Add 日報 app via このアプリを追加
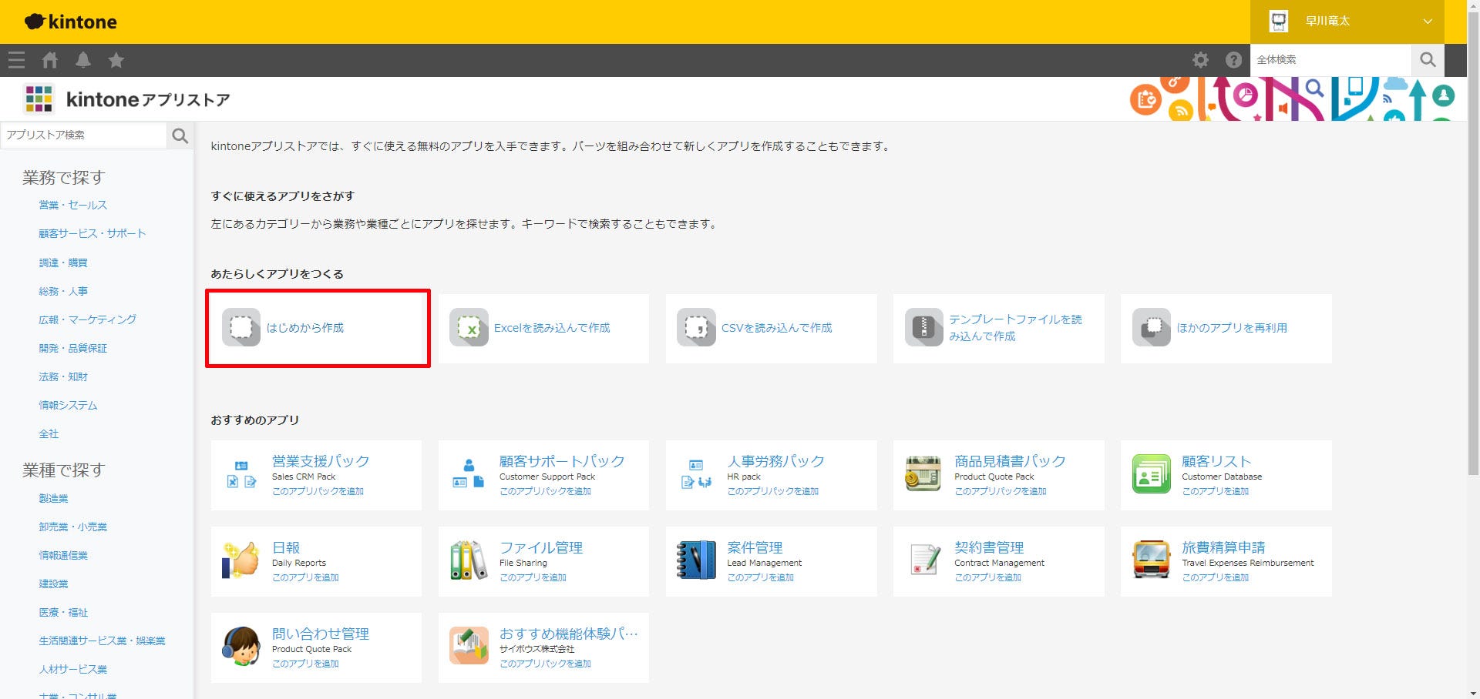The width and height of the screenshot is (1480, 699). tap(305, 577)
